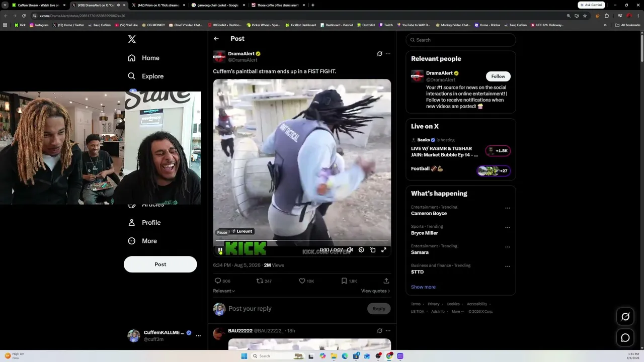Open the Cameron Boyce trending topic
Screen dimensions: 644x362
pos(429,213)
